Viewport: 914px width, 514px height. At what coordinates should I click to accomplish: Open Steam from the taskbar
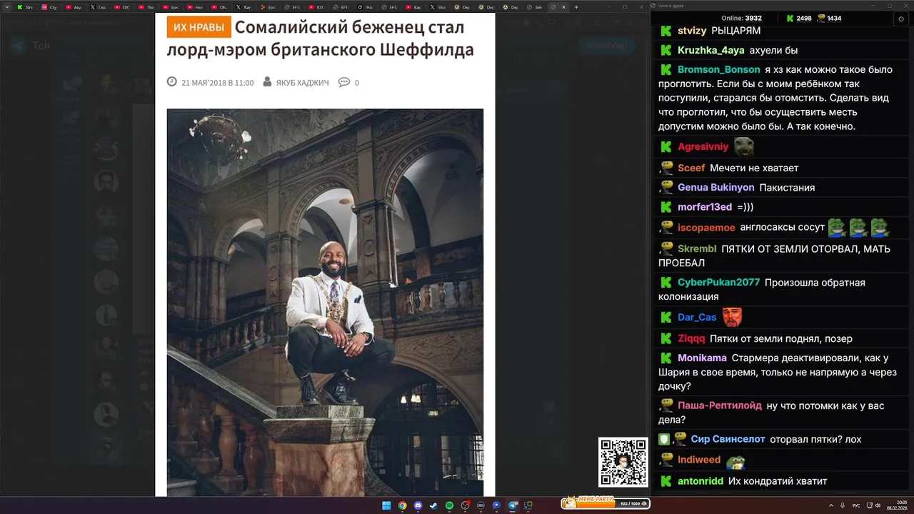click(x=433, y=505)
